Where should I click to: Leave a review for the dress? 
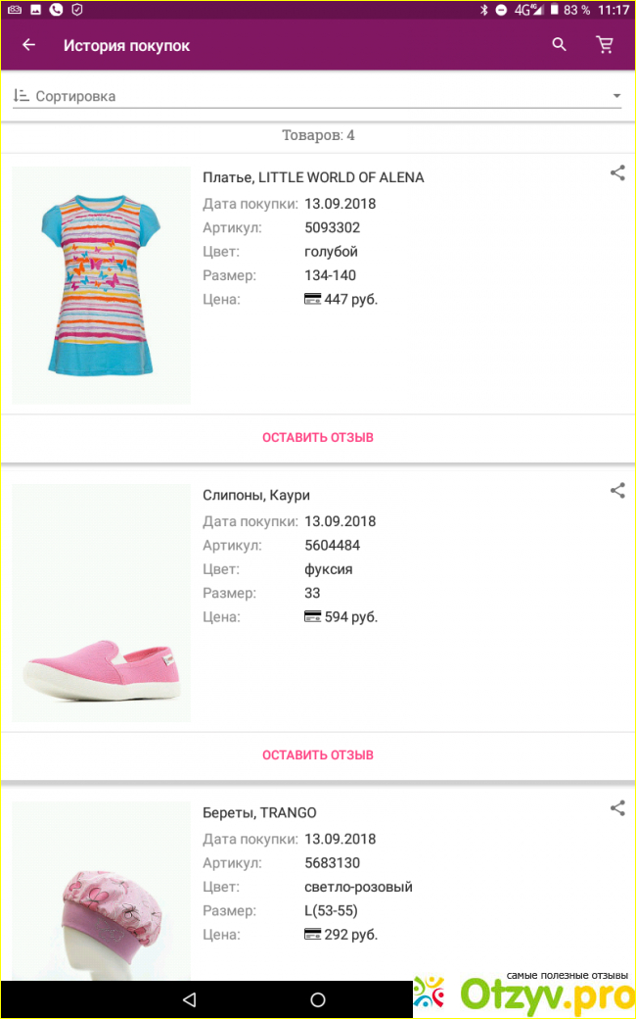click(318, 437)
